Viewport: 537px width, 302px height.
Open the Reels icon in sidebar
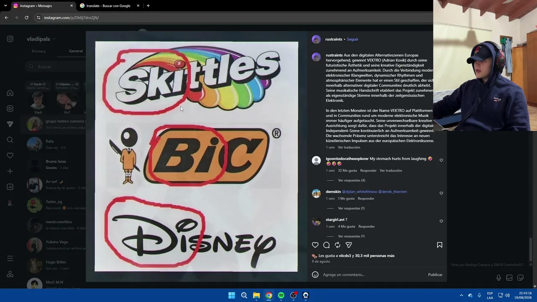(10, 109)
